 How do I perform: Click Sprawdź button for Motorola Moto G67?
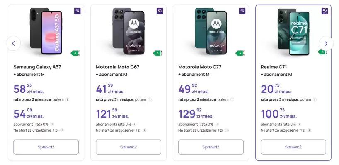tap(128, 147)
